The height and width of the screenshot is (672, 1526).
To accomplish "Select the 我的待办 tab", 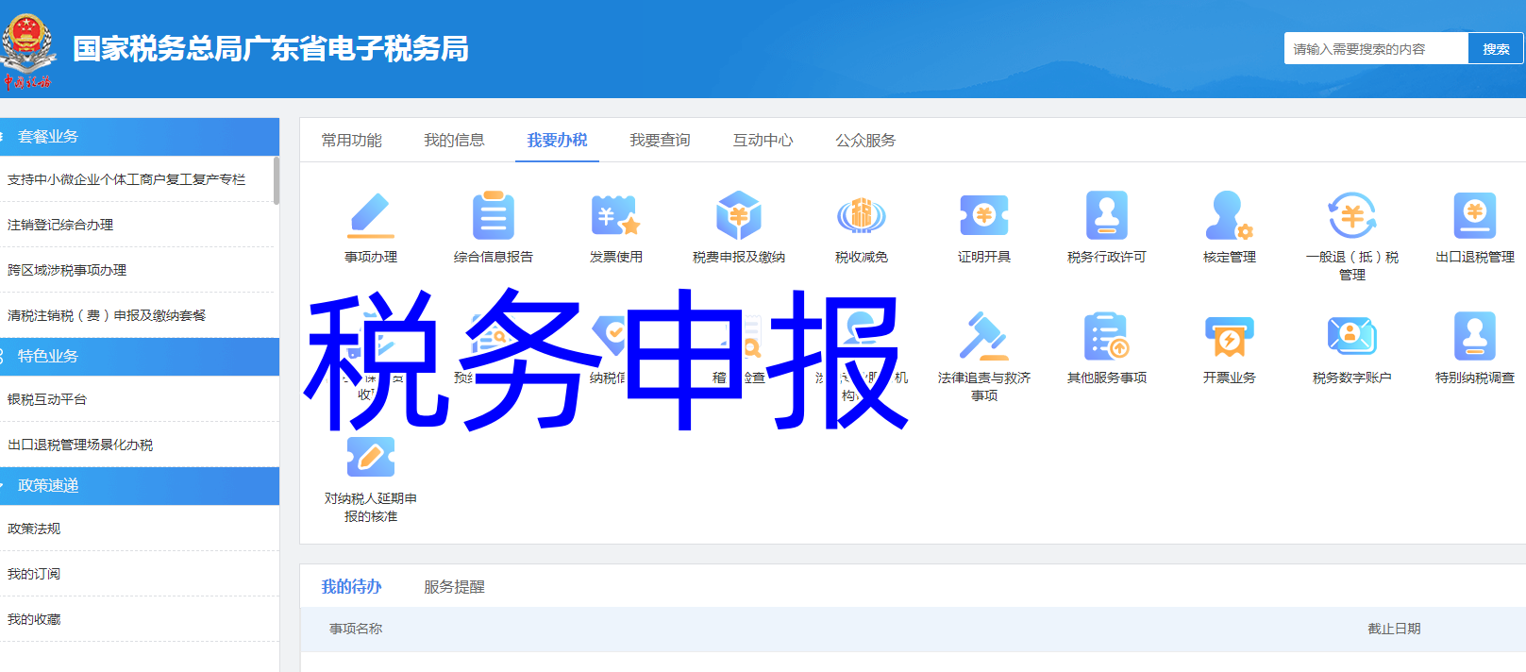I will 351,586.
